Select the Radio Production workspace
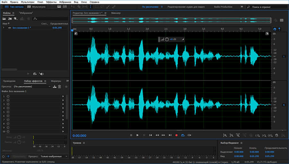Screen dimensions: 289x164 [224, 7]
